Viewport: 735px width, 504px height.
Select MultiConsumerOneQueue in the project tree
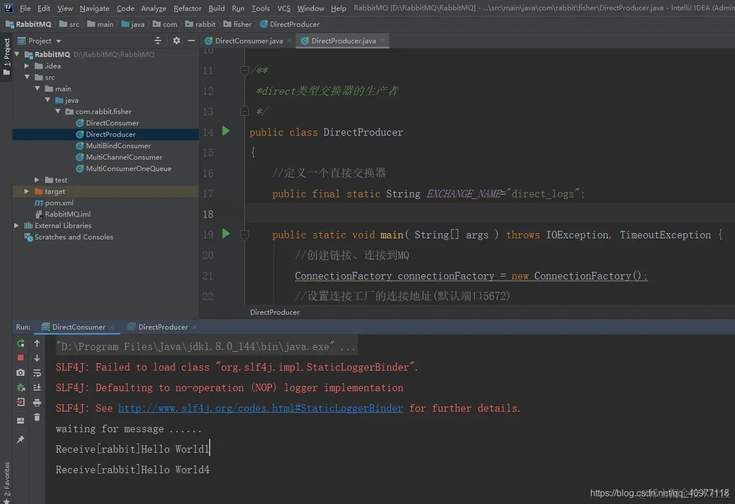[x=129, y=168]
